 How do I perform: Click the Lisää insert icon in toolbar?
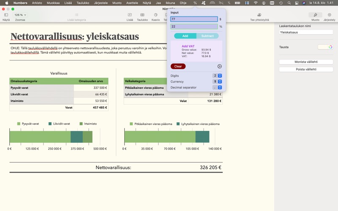(x=130, y=15)
